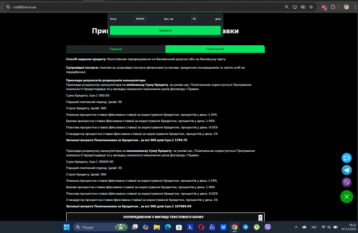Open uTorrent from the taskbar
Screen dimensions: 358x233
[257, 227]
